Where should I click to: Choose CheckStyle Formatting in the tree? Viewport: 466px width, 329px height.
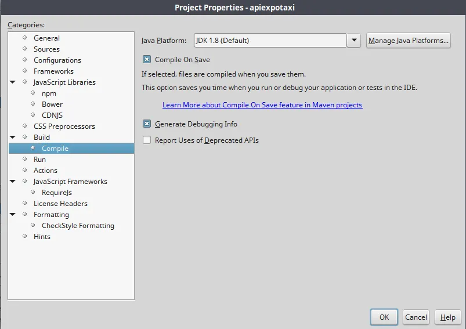pyautogui.click(x=78, y=226)
